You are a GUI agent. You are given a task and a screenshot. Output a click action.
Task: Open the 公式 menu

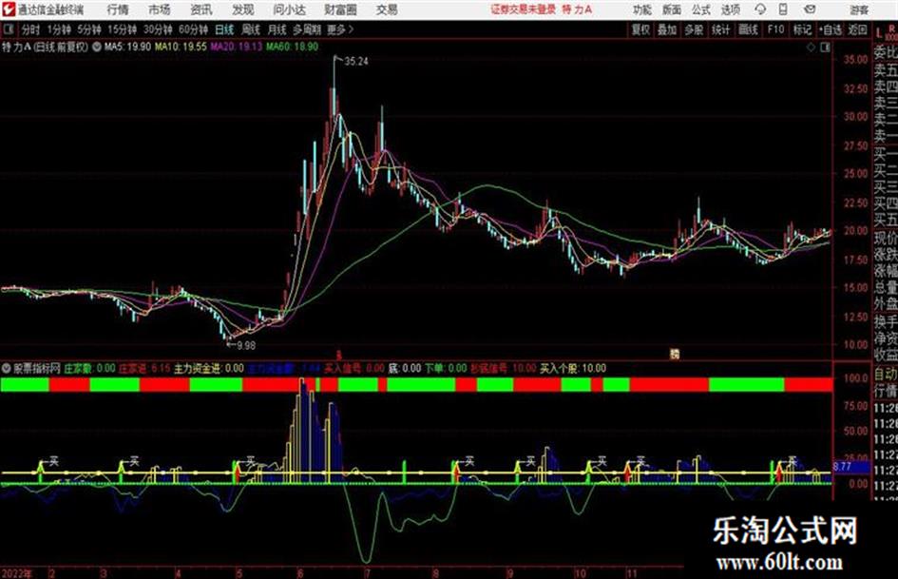(x=701, y=10)
